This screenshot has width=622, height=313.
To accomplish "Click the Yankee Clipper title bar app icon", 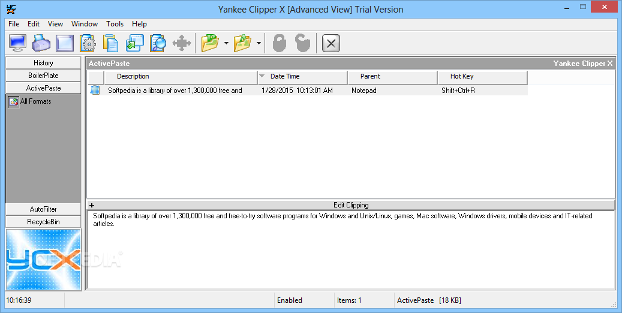I will pos(11,9).
